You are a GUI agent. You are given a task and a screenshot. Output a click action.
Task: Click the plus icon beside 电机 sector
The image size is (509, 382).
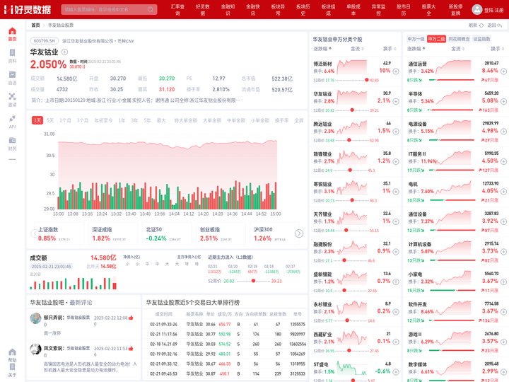pyautogui.click(x=503, y=191)
